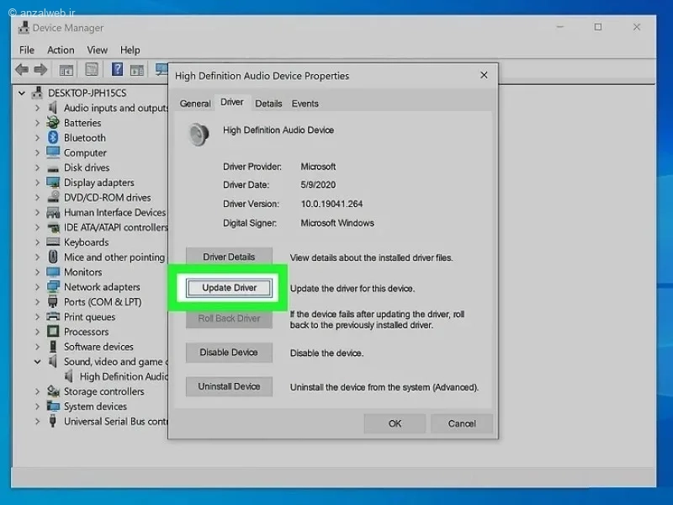Screen dimensions: 673x505
Task: Collapse the DESKTOP-JPH15CS root node
Action: coord(22,93)
